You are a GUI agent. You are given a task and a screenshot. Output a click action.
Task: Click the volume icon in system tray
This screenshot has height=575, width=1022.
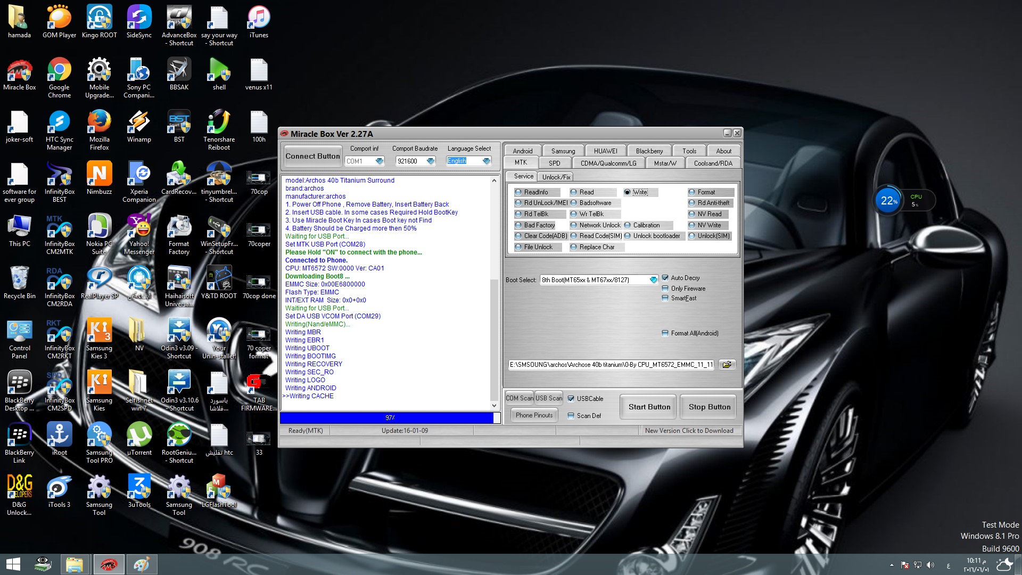click(930, 565)
